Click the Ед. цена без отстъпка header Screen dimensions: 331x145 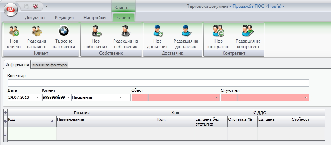pyautogui.click(x=211, y=122)
